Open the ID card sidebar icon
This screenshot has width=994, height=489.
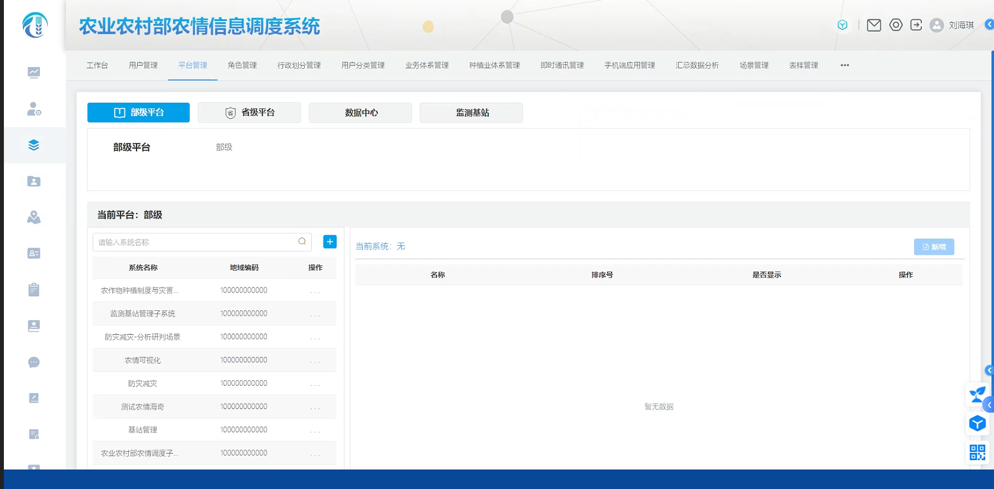pyautogui.click(x=34, y=253)
